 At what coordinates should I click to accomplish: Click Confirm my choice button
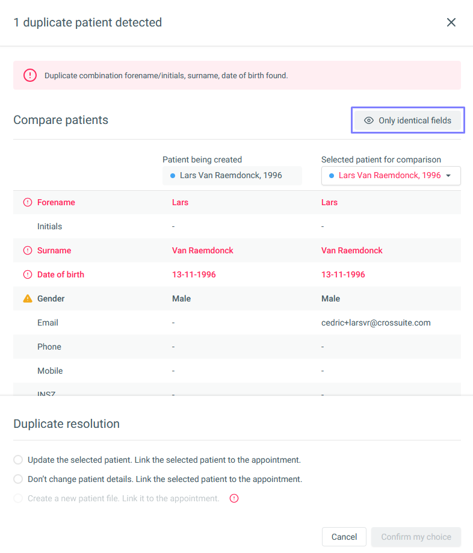tap(416, 537)
